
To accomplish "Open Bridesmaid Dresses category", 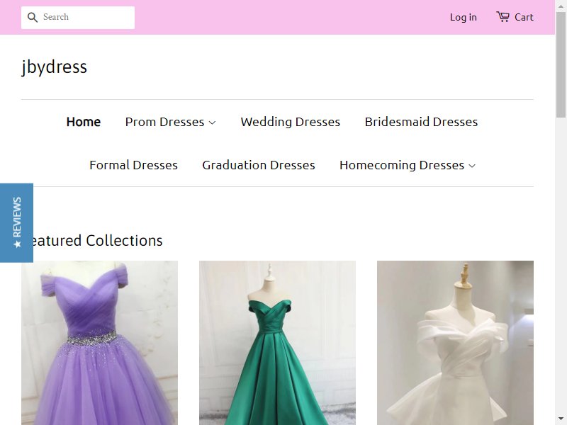I will click(421, 122).
